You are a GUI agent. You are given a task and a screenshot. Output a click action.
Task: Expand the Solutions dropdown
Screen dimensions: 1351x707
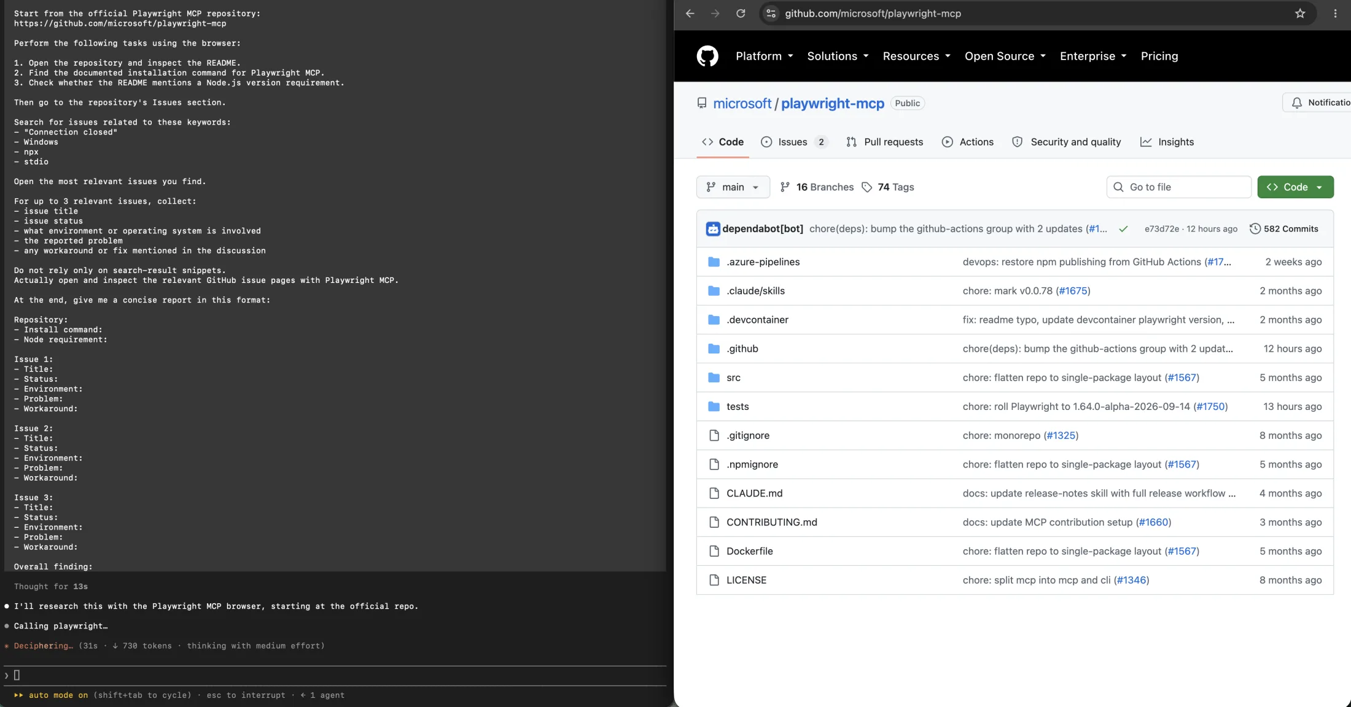(838, 56)
